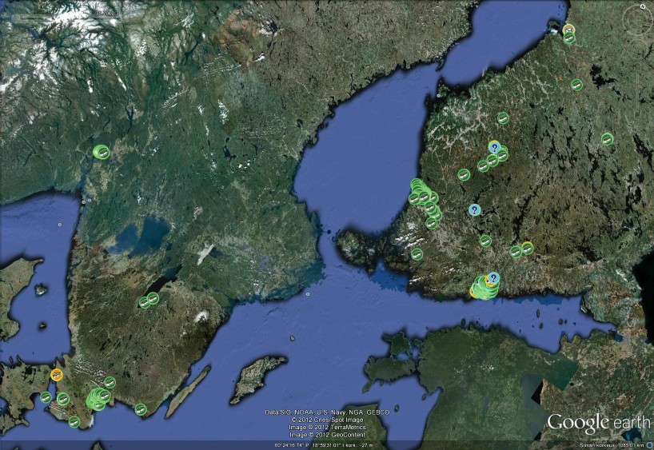Click the yellow placemark at the top-right of Finland
The width and height of the screenshot is (654, 450).
point(568,30)
